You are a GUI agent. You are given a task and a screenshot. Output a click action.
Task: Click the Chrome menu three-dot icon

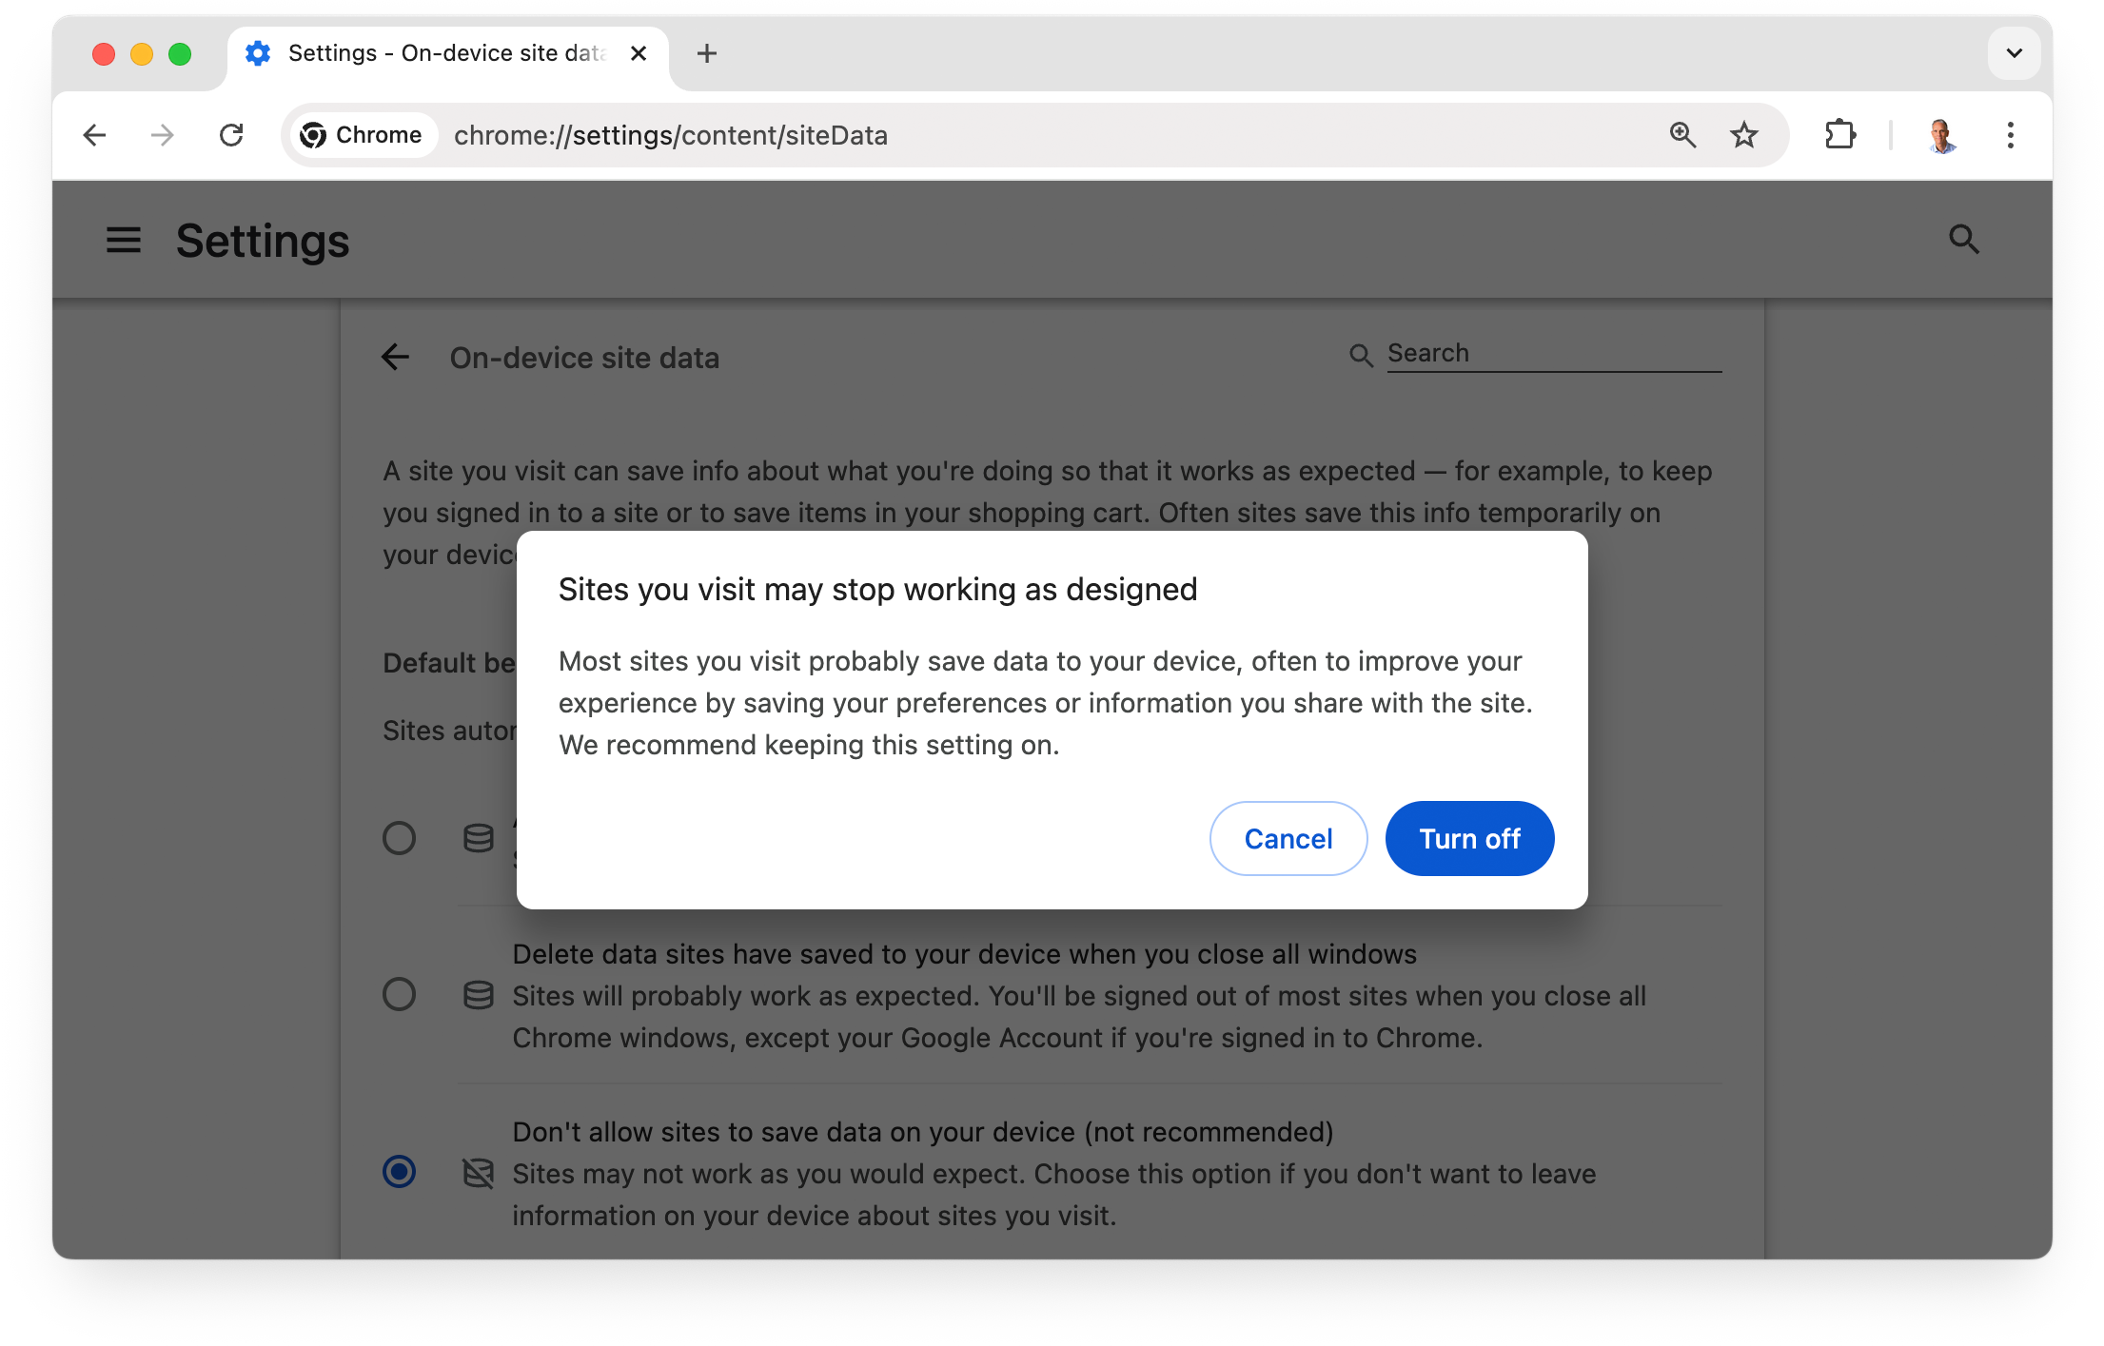point(2009,135)
